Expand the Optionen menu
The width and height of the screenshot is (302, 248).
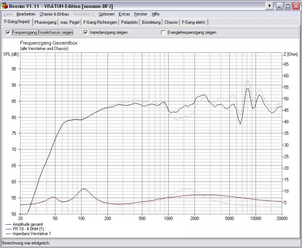tap(106, 14)
